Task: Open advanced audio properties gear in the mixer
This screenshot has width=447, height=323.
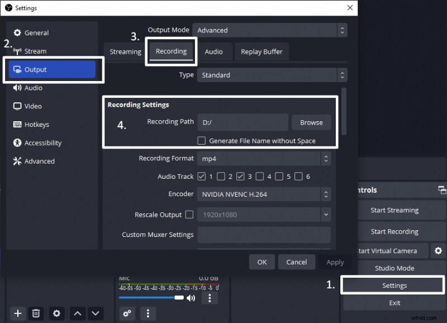Action: pos(127,313)
